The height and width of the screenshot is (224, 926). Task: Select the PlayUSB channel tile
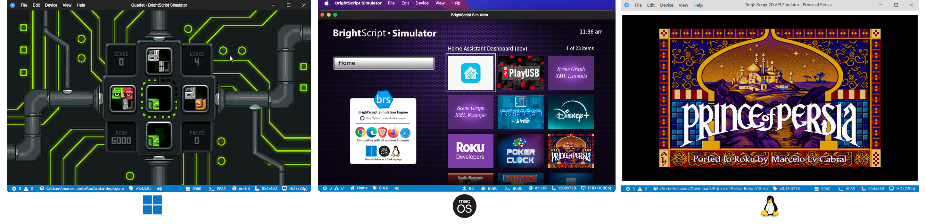tap(521, 73)
